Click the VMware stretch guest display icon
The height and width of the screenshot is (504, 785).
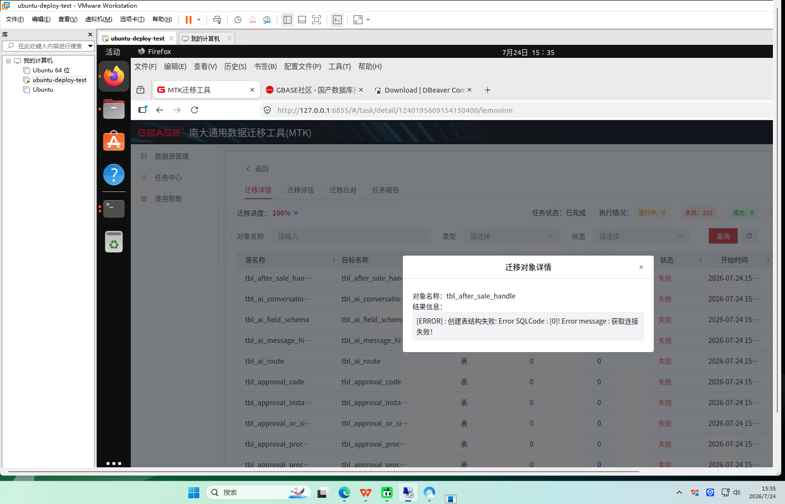coord(358,20)
